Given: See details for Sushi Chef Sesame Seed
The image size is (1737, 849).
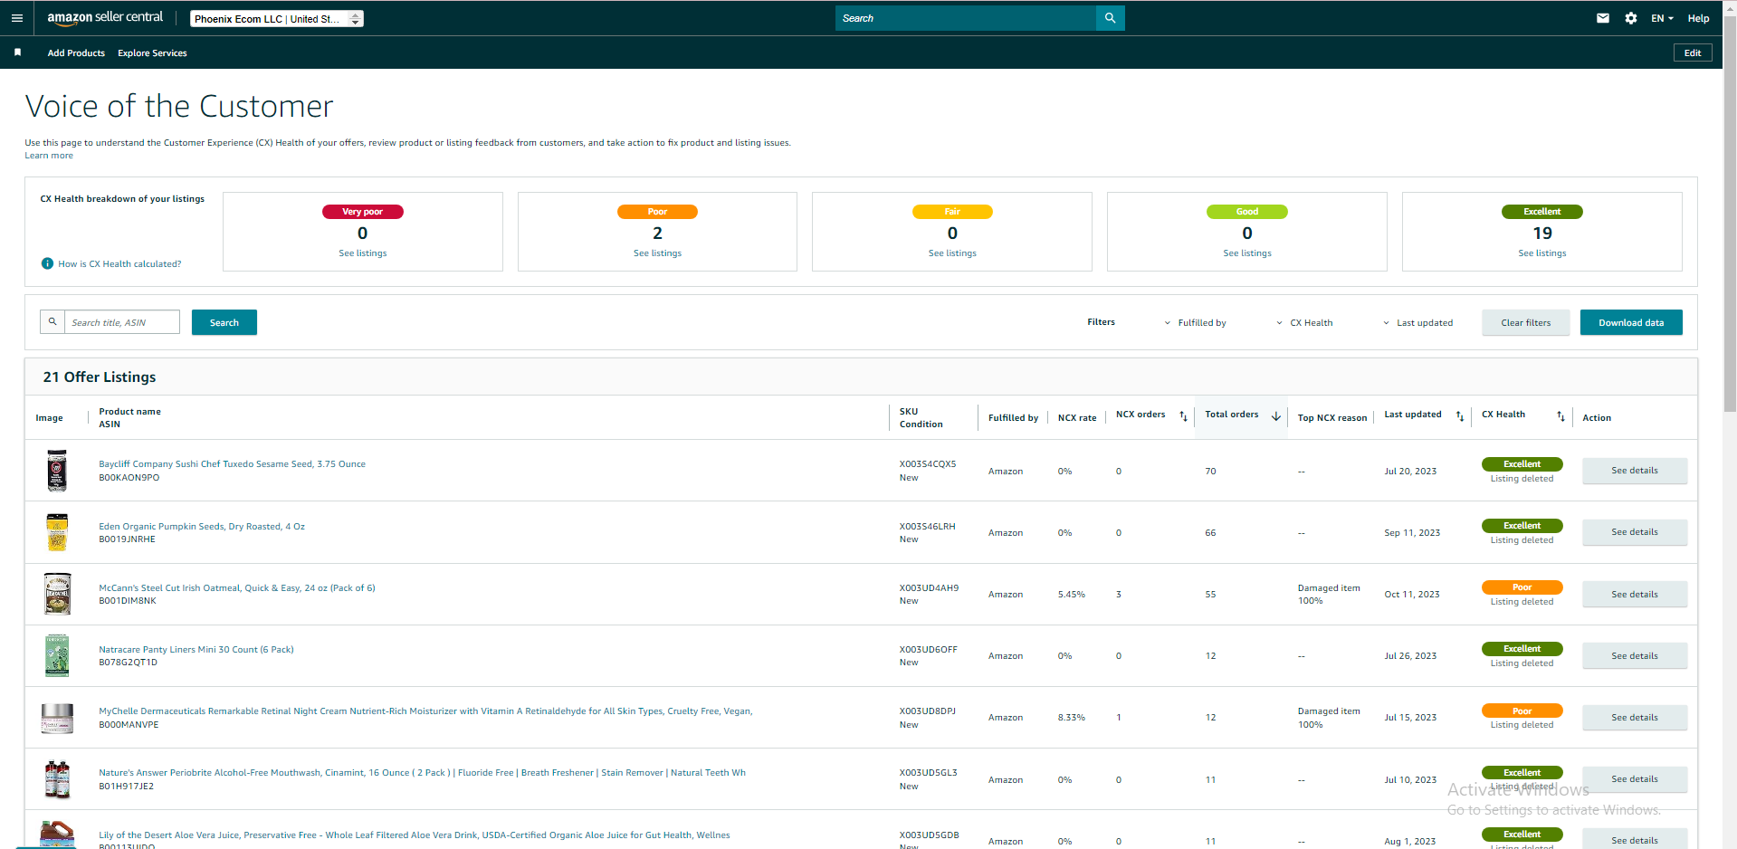Looking at the screenshot, I should (1635, 471).
